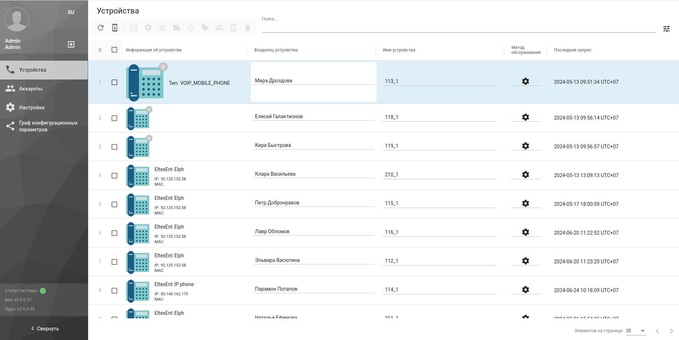
Task: Click device name field 116_1
Action: pos(439,232)
